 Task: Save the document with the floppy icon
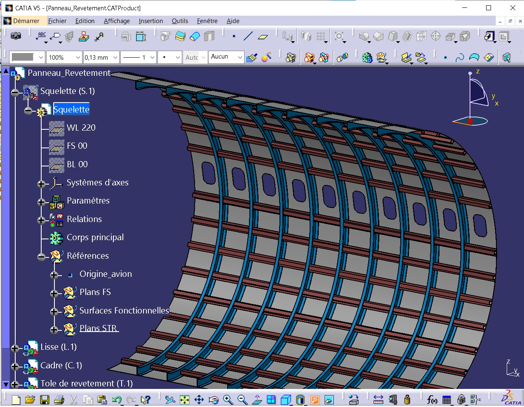[45, 399]
